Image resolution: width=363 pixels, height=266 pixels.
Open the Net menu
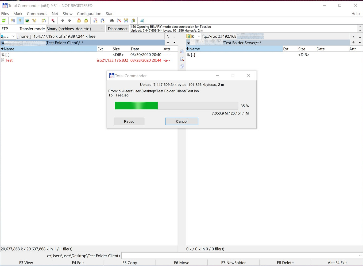(55, 14)
